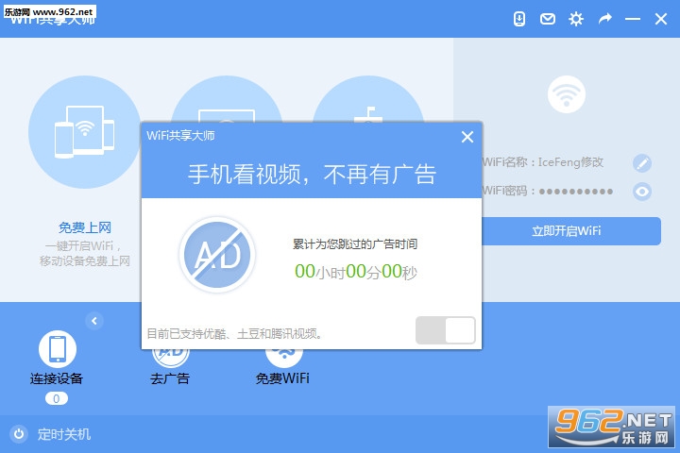Click 目前已支持优酷、土豆和腾讯视频 note
This screenshot has height=453, width=680.
click(234, 334)
